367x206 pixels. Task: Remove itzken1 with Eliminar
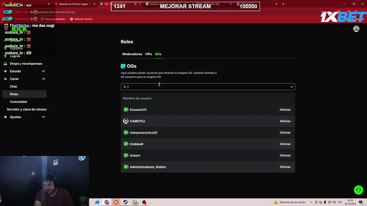pyautogui.click(x=285, y=155)
